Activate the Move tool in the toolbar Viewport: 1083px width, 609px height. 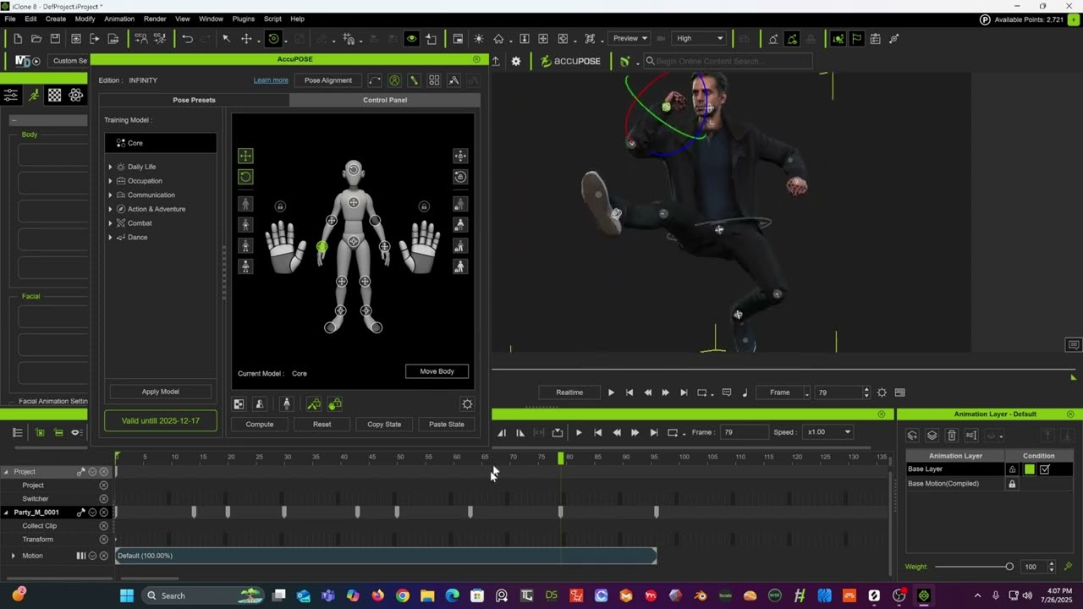click(246, 38)
